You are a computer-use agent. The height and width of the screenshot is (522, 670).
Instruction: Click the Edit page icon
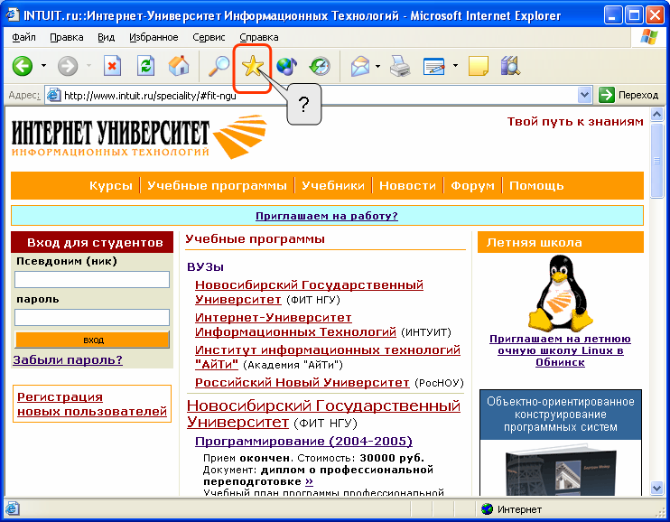(x=434, y=66)
